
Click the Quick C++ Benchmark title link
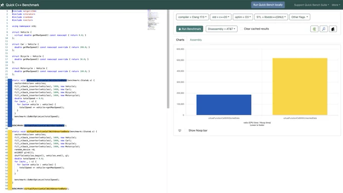click(22, 5)
